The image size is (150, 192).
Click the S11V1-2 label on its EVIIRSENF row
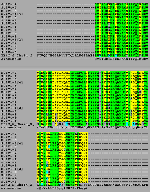click(9, 11)
